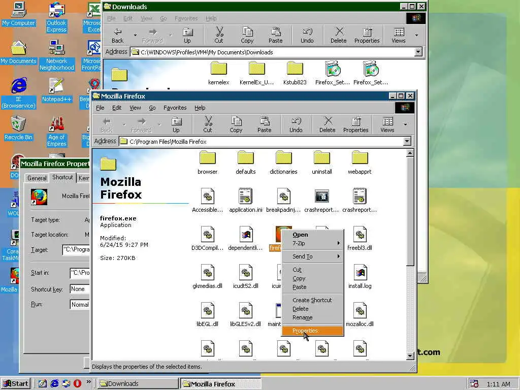Select the Kstub823 folder in Downloads
The image size is (520, 390).
click(x=295, y=73)
